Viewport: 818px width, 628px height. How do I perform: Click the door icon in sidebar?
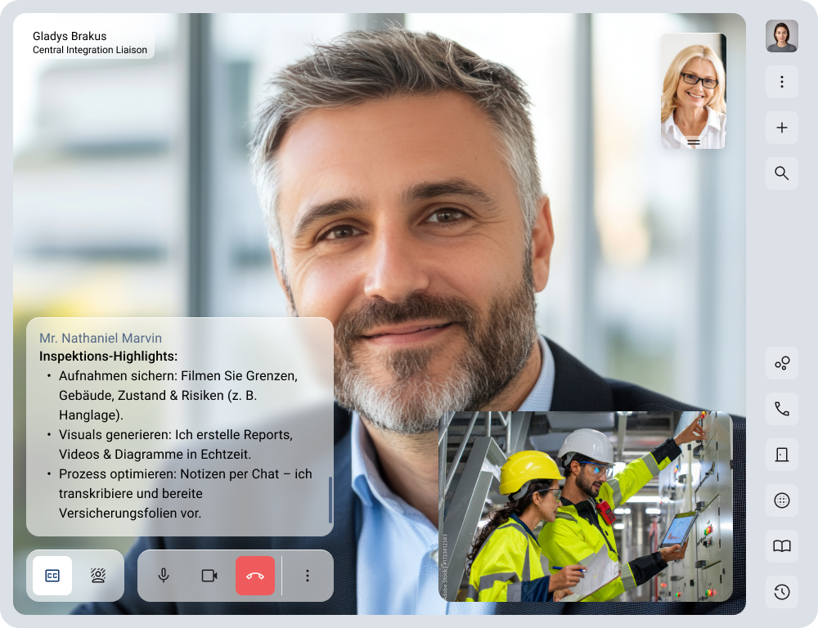pyautogui.click(x=782, y=455)
